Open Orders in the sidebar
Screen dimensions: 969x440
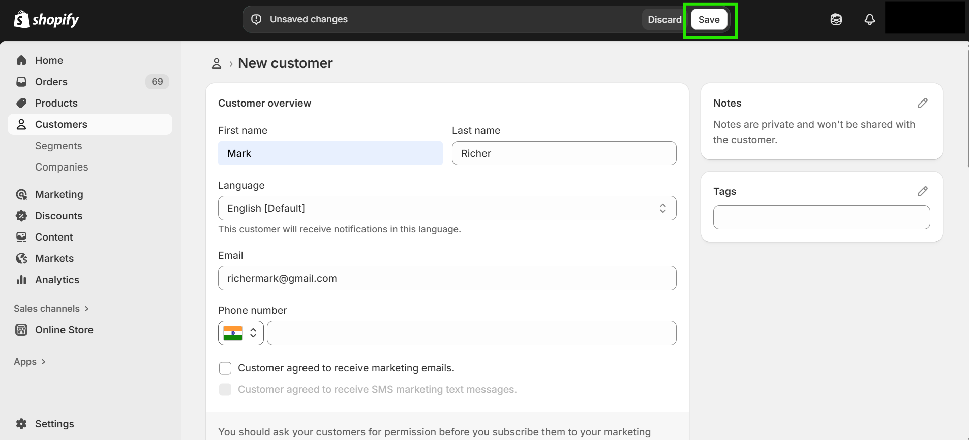coord(51,82)
